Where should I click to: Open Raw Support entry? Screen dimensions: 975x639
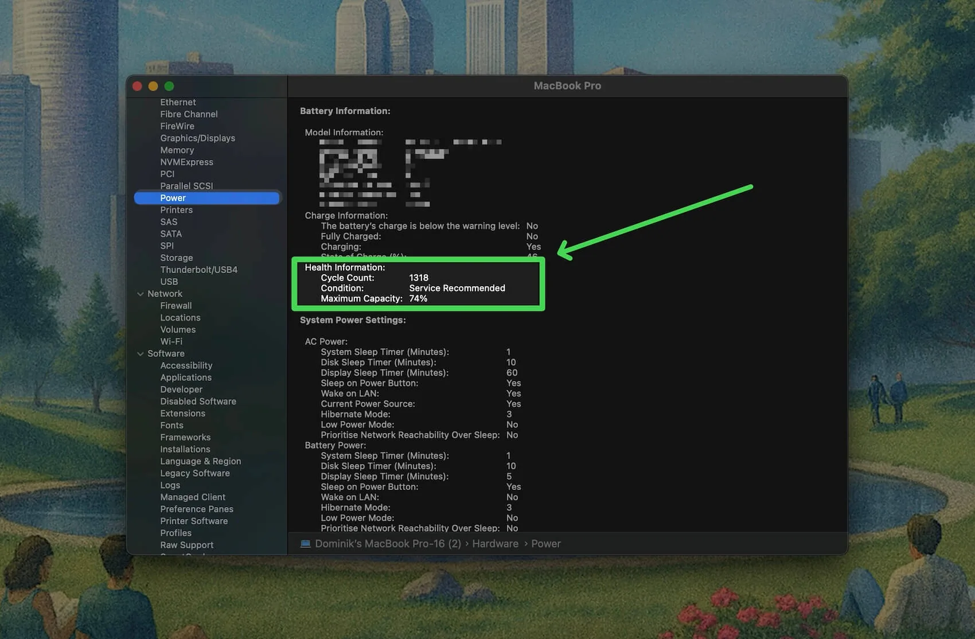pyautogui.click(x=186, y=546)
